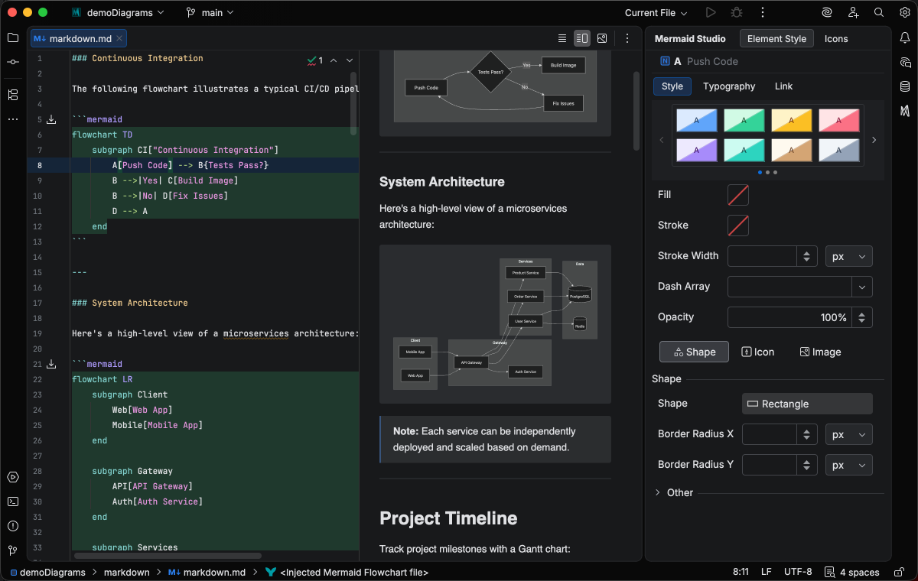
Task: Open IDE settings gear icon
Action: (905, 12)
